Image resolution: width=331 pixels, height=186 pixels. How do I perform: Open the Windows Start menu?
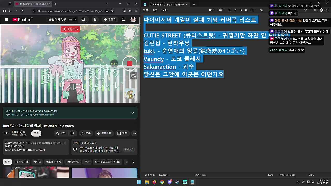click(x=139, y=182)
